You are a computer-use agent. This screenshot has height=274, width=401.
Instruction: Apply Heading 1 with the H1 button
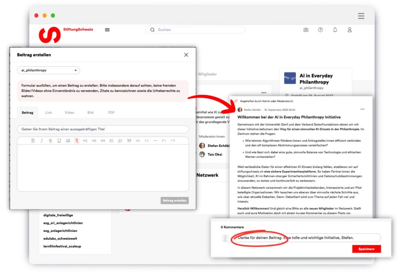(x=85, y=141)
